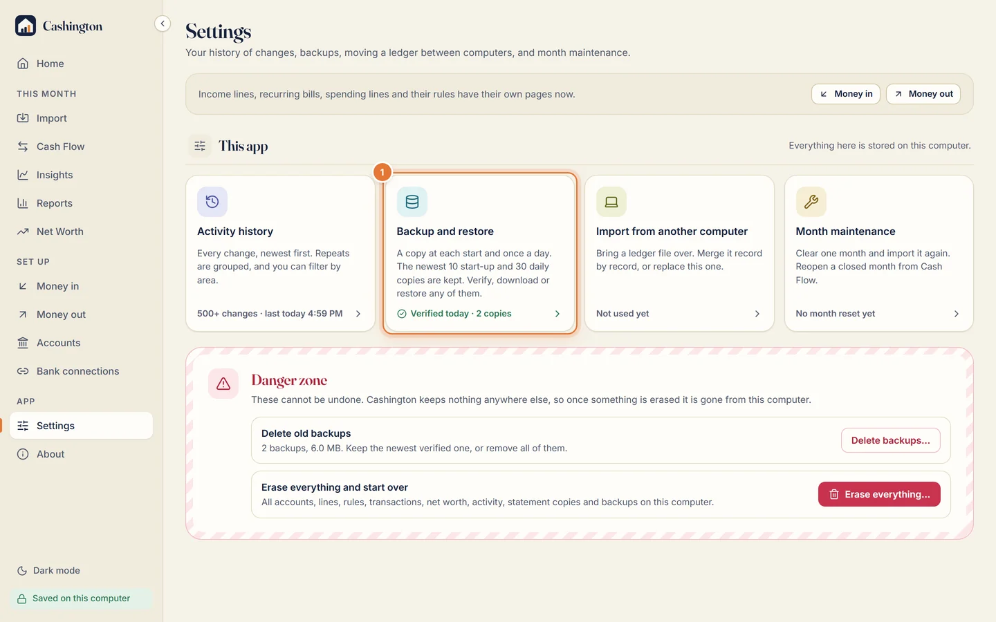Open Activity history via its chevron
The image size is (996, 622).
coord(358,314)
